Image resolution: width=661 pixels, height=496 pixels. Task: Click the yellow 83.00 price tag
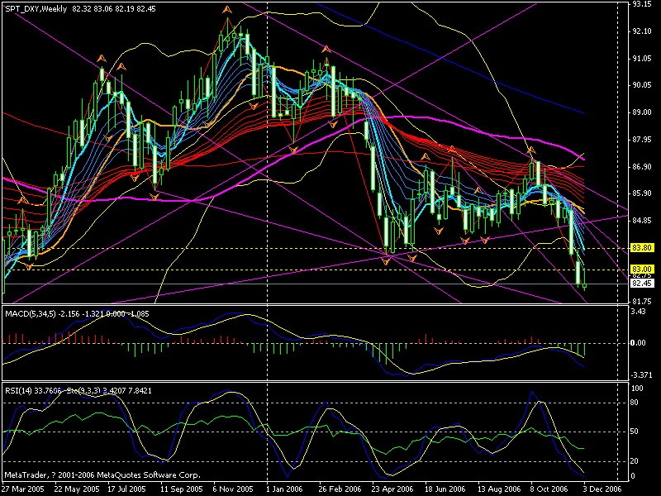click(x=640, y=269)
